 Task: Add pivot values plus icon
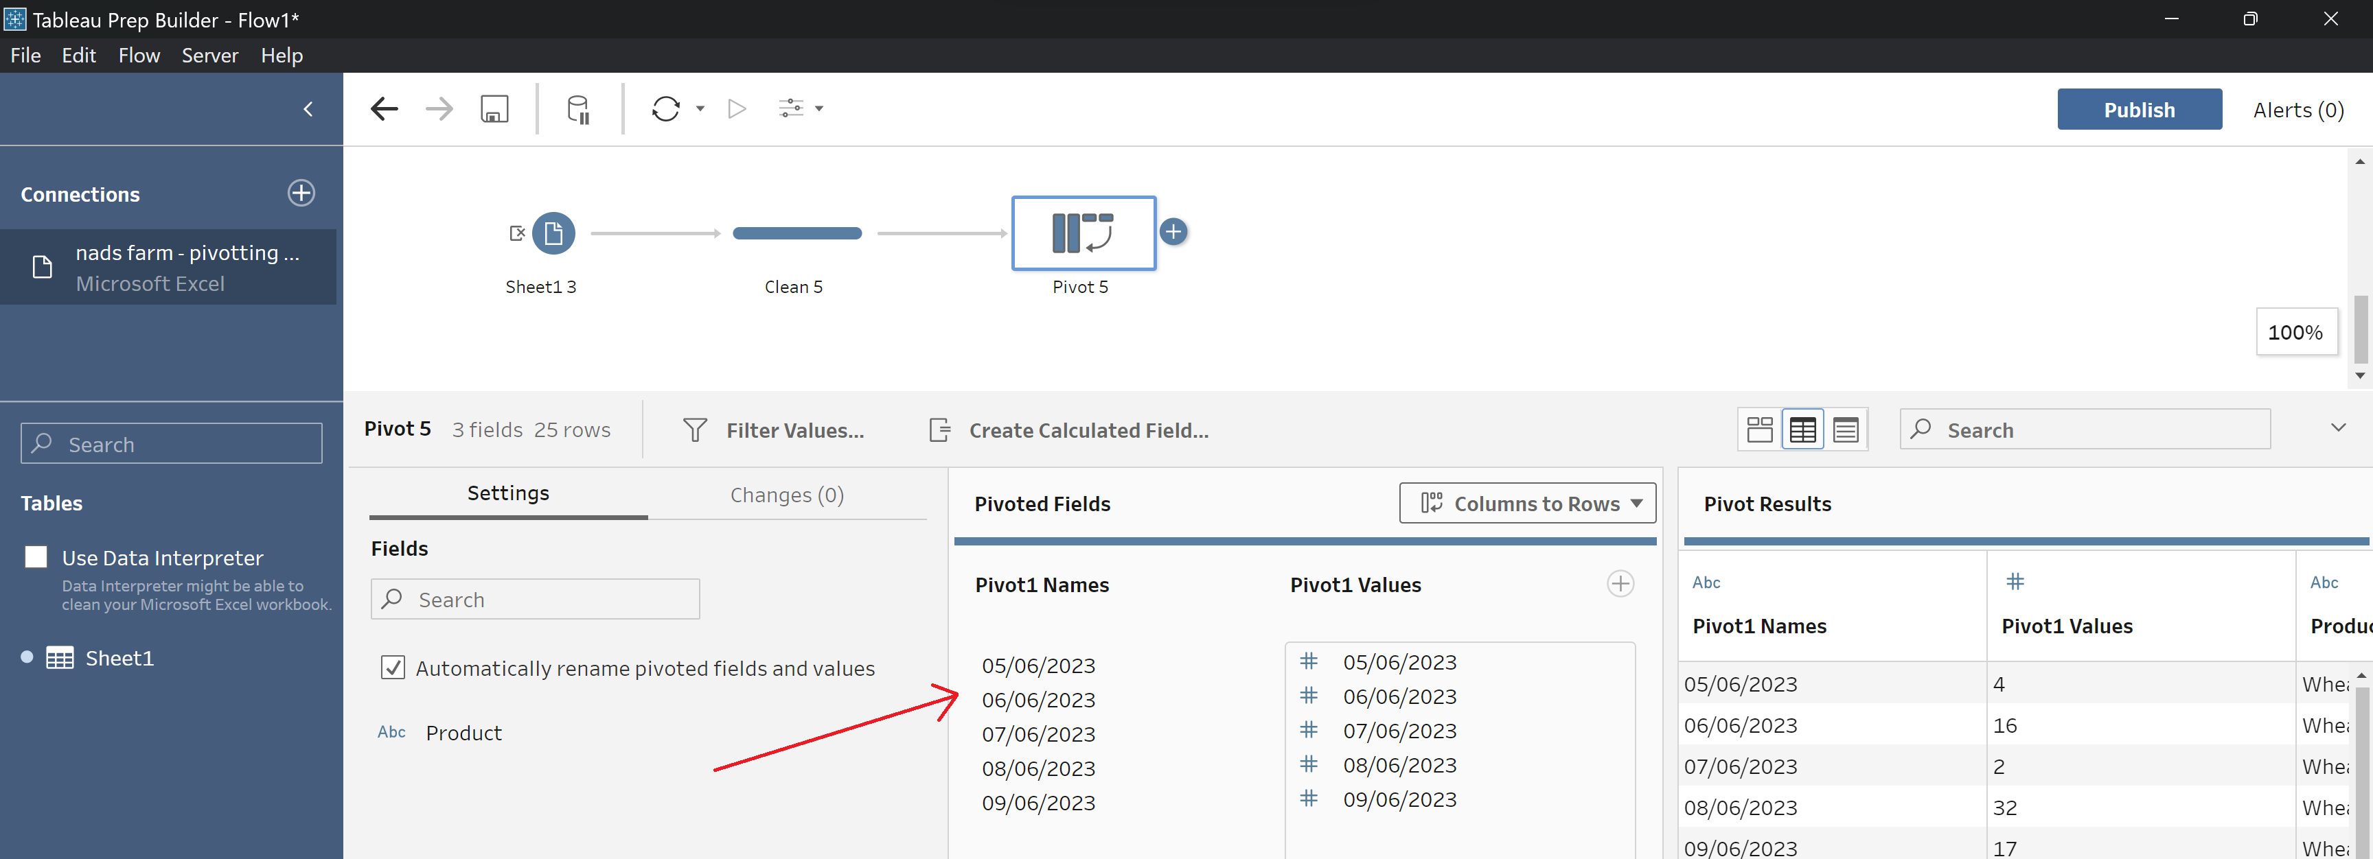[x=1620, y=584]
